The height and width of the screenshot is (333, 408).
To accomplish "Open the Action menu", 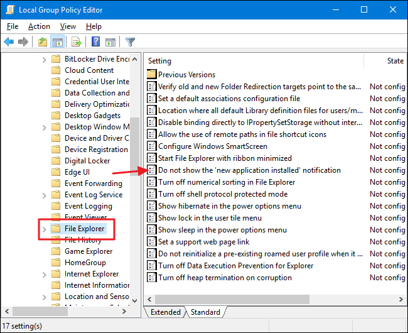I will (x=39, y=26).
